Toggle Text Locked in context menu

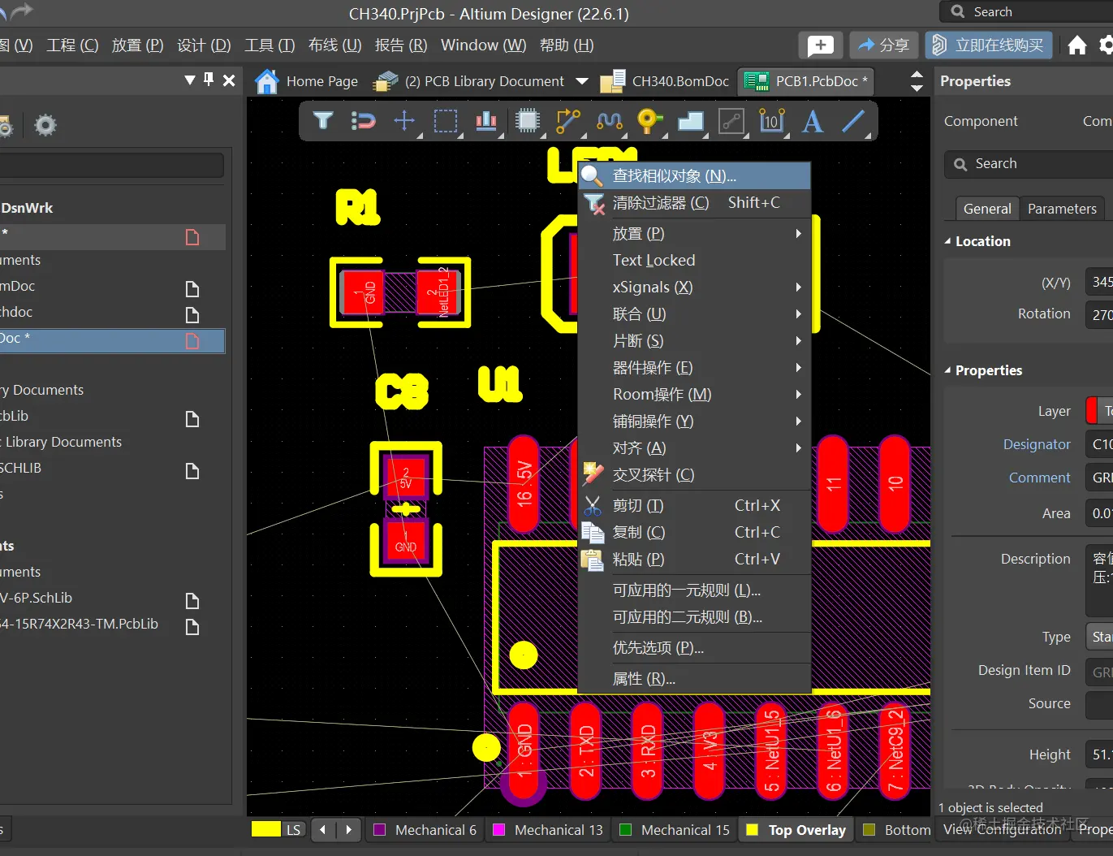(694, 261)
